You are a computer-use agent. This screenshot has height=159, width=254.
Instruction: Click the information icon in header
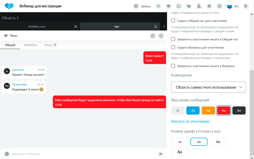pyautogui.click(x=209, y=6)
